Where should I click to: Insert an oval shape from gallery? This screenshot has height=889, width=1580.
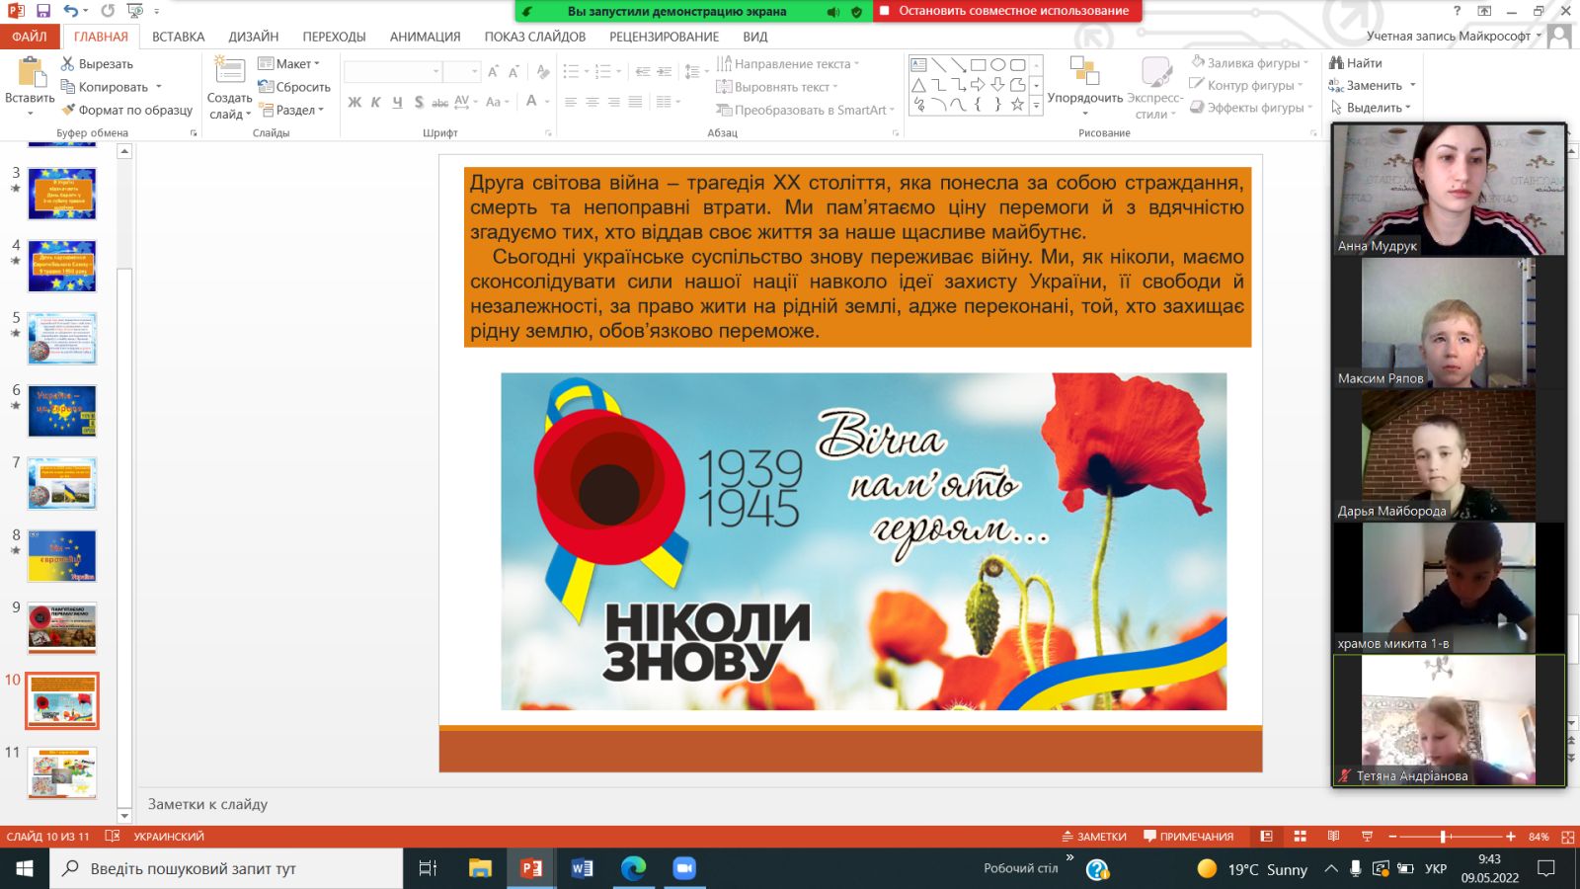[997, 65]
